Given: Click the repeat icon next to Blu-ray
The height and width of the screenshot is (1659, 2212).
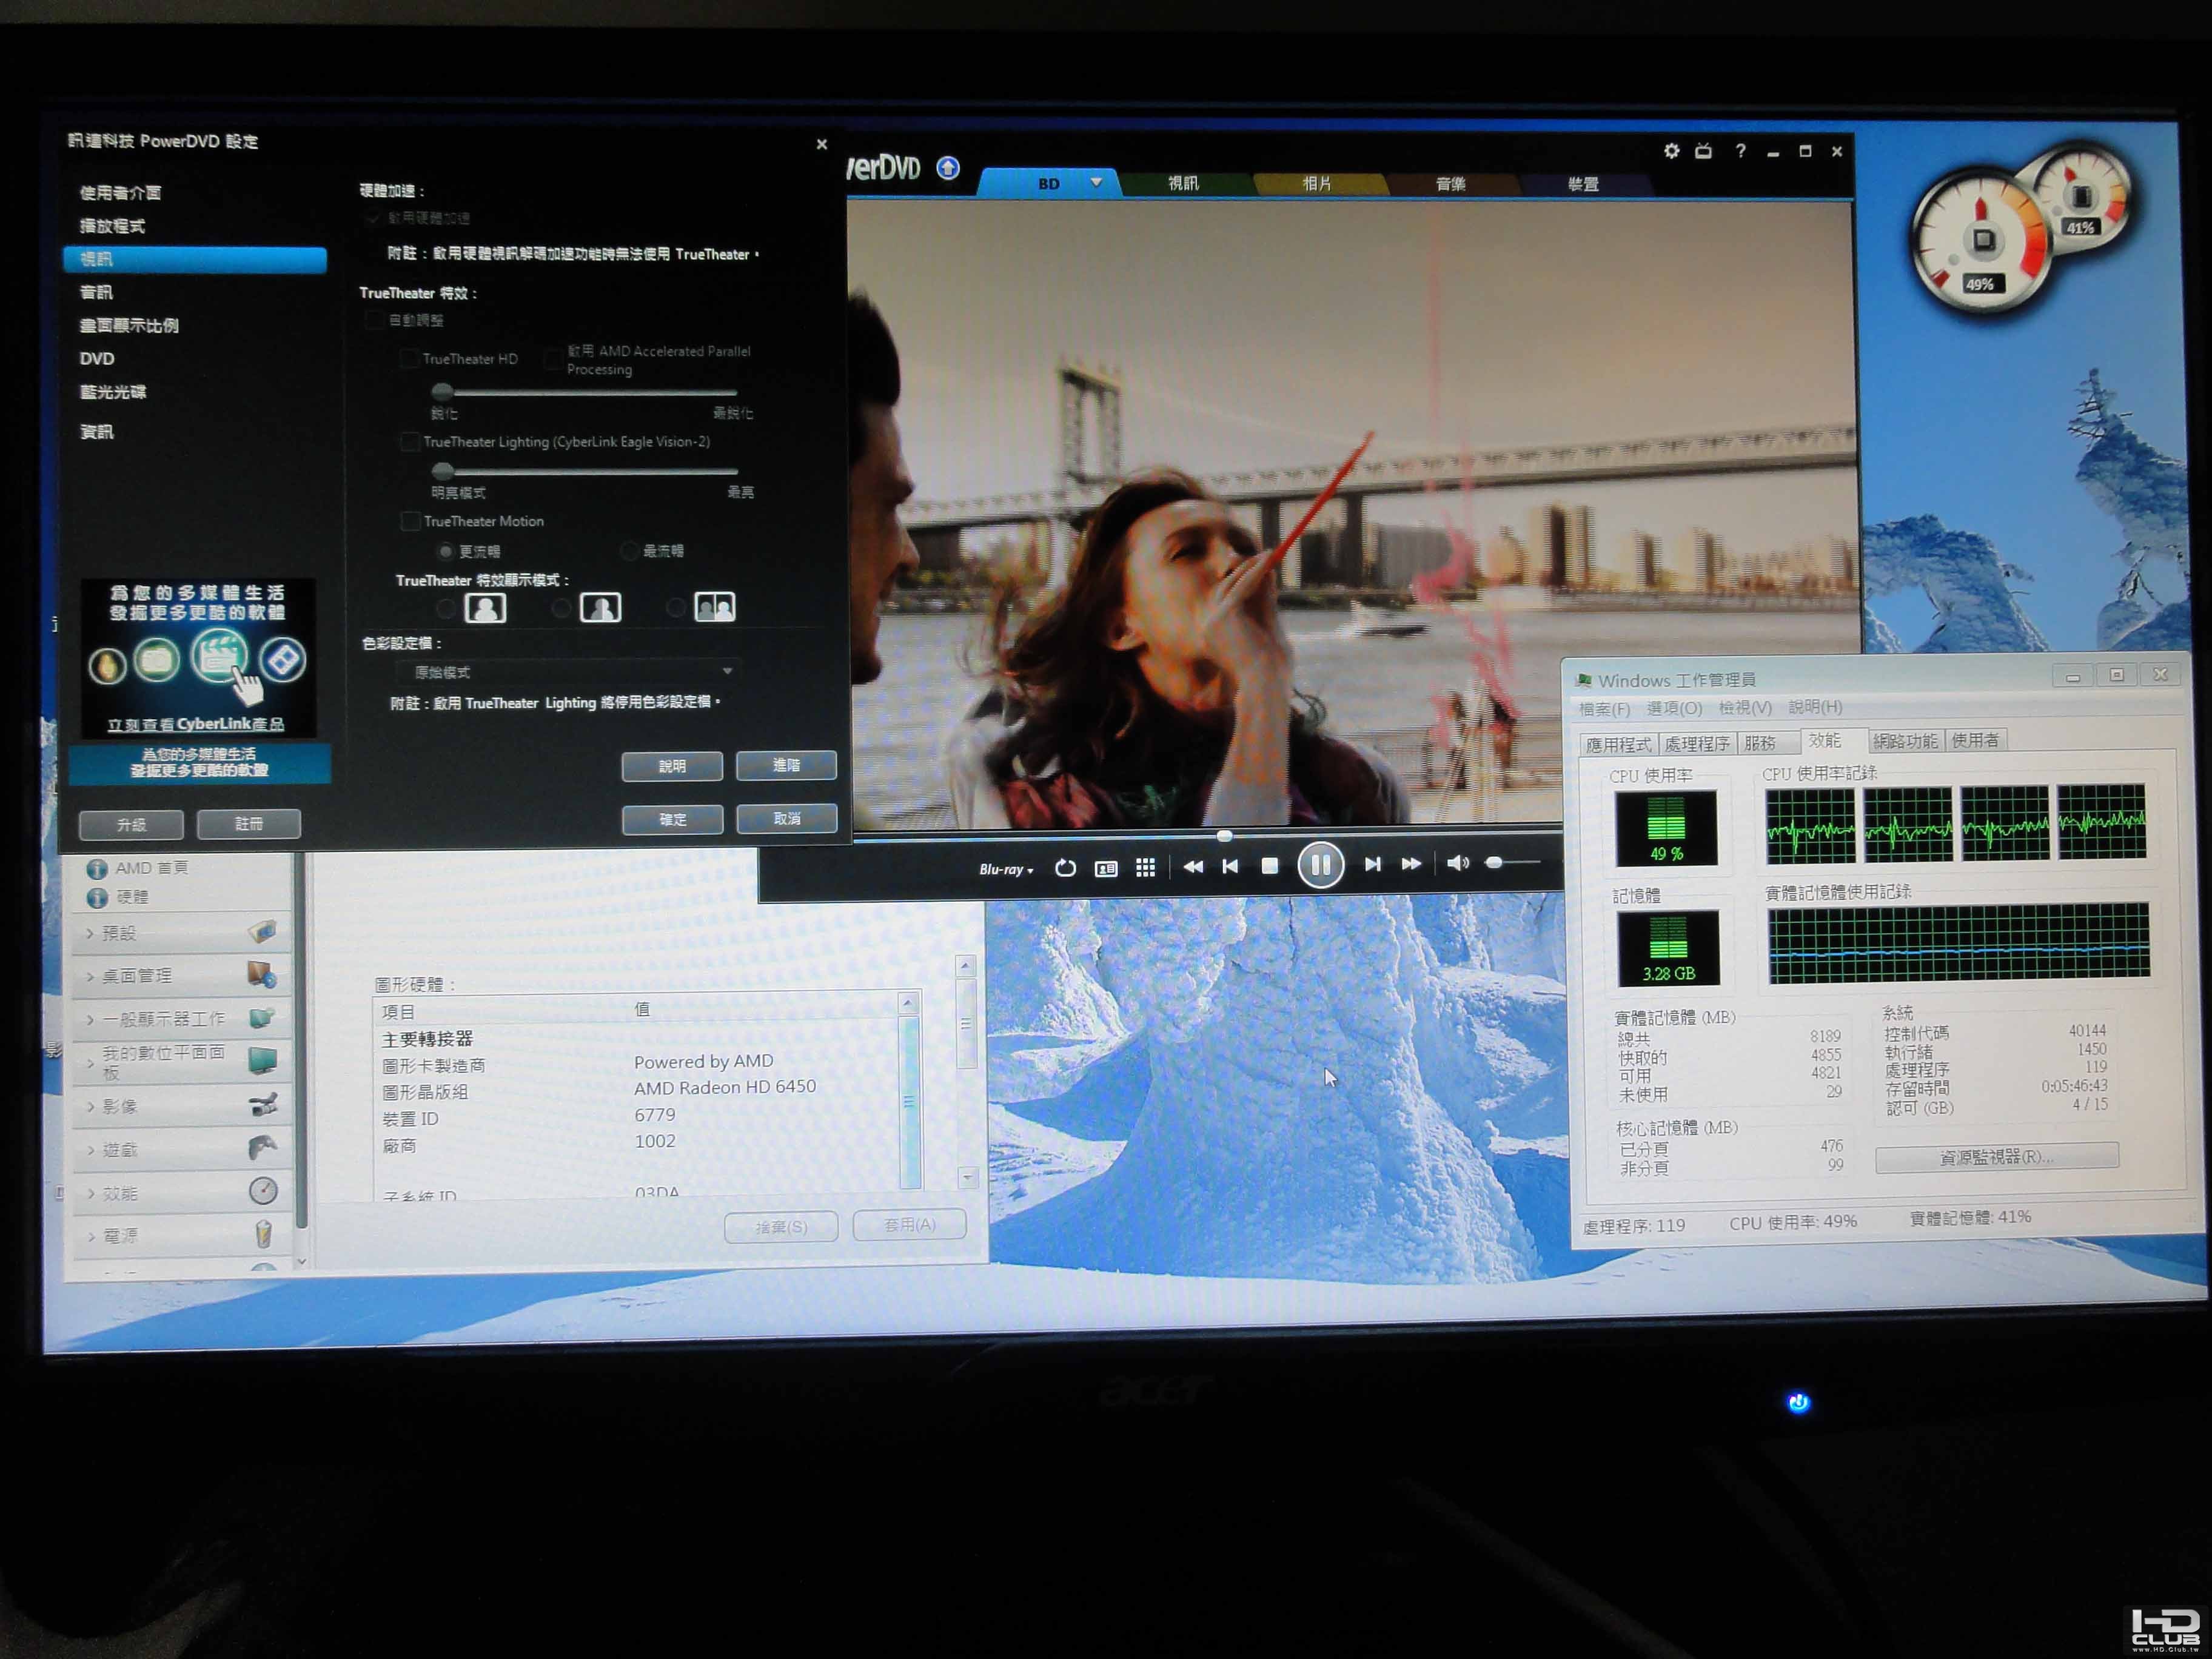Looking at the screenshot, I should click(1065, 868).
